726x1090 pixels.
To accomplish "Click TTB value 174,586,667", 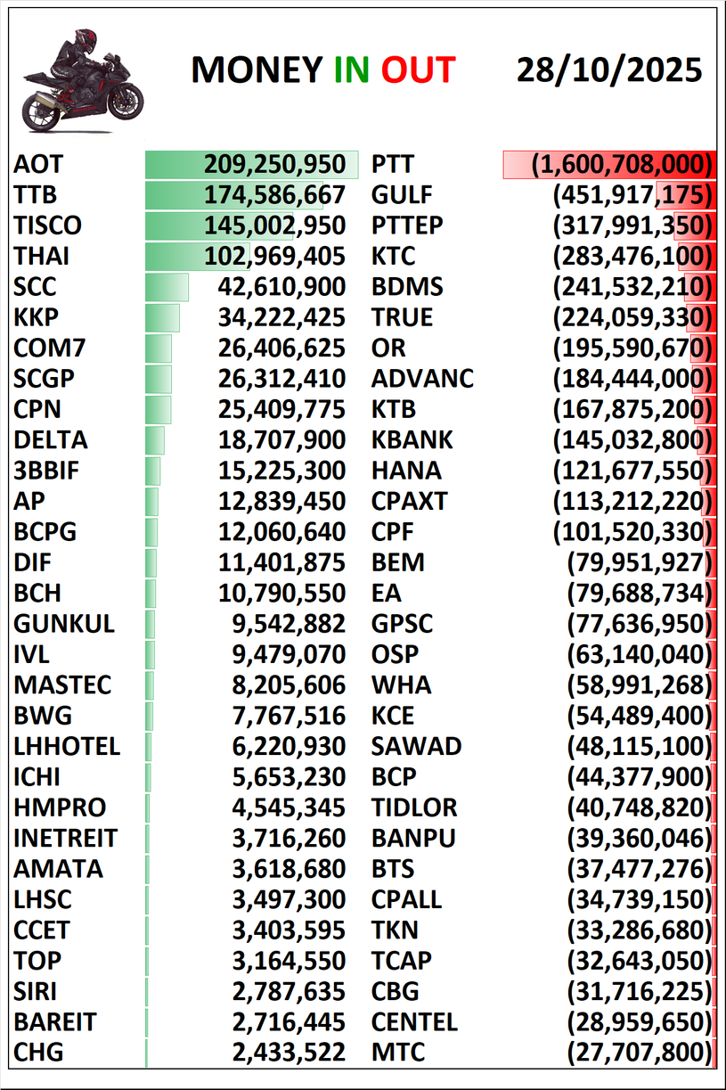I will 274,195.
